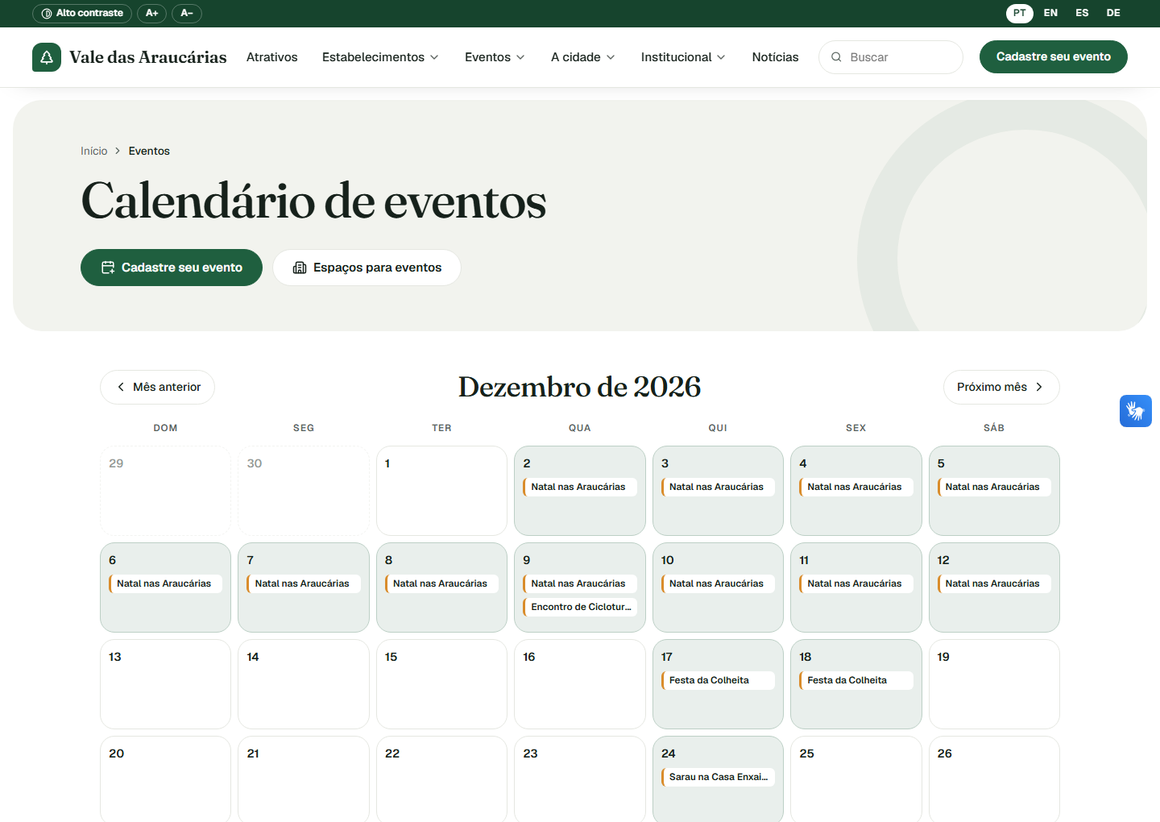Open Natal nas Araucárias event on day 2
This screenshot has width=1160, height=822.
point(580,487)
